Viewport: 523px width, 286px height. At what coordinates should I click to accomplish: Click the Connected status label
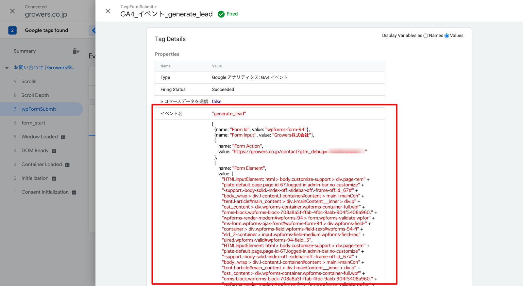(36, 7)
